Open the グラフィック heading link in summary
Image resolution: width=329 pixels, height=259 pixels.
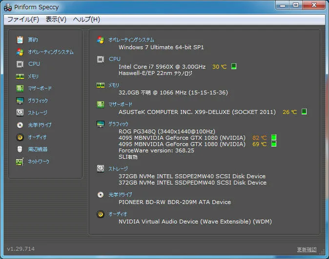(x=118, y=124)
